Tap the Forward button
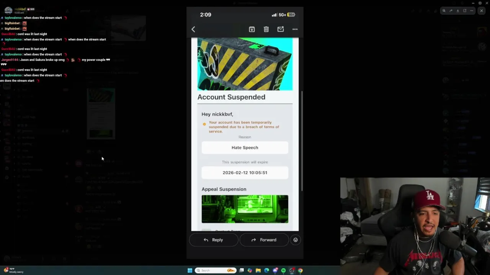 [x=264, y=240]
